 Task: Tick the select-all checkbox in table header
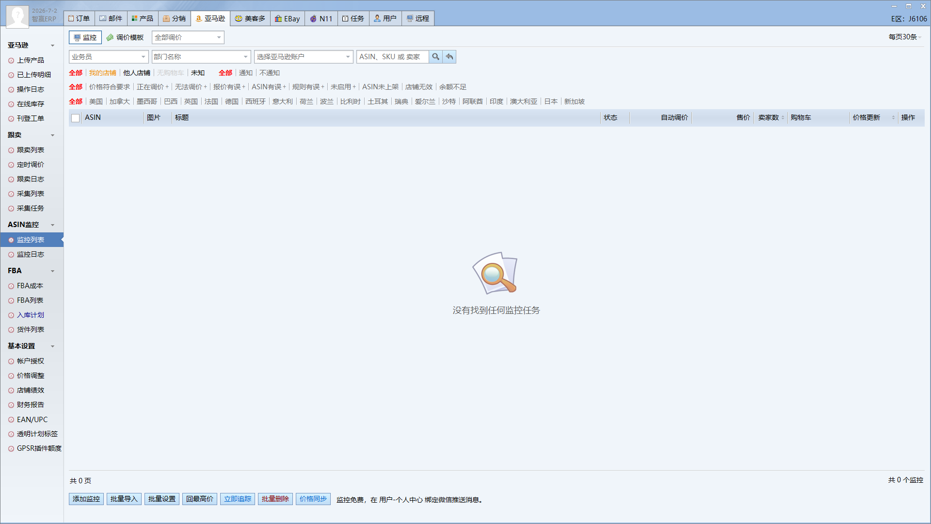click(x=76, y=118)
